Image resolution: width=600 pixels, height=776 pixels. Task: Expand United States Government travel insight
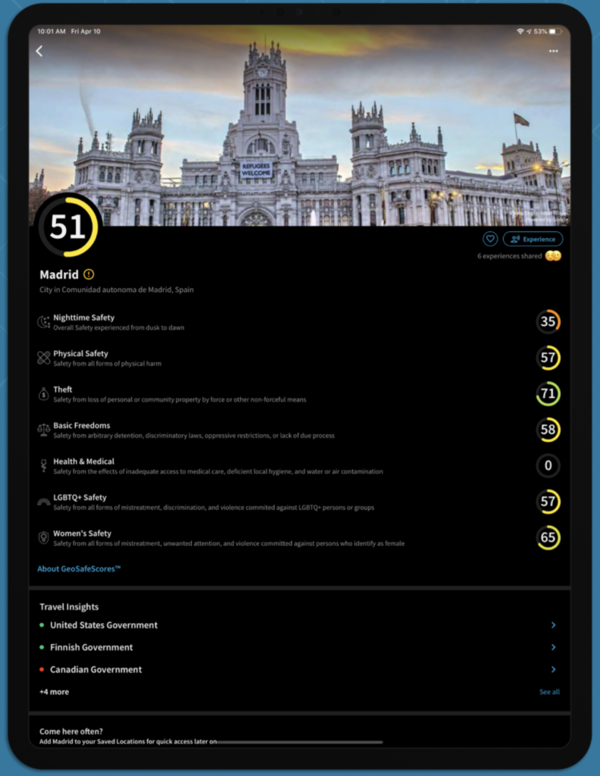click(104, 625)
